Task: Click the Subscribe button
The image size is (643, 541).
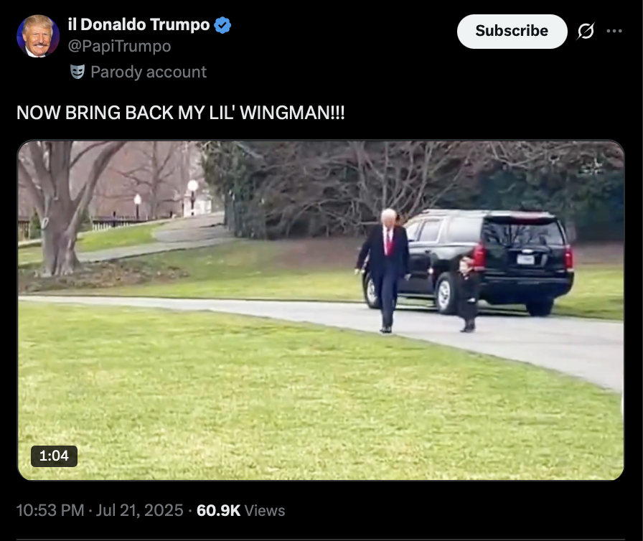Action: 512,31
